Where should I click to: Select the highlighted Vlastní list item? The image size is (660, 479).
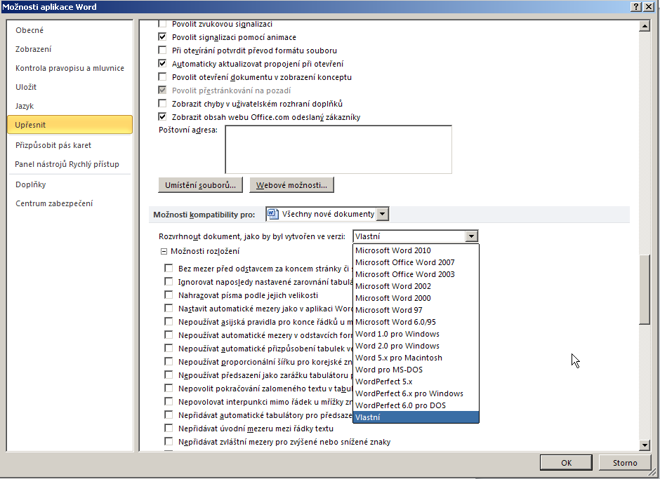pos(416,417)
